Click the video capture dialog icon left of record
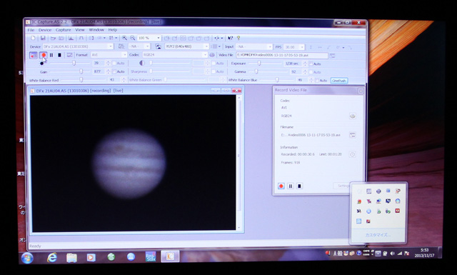The image size is (457, 275). coord(34,55)
